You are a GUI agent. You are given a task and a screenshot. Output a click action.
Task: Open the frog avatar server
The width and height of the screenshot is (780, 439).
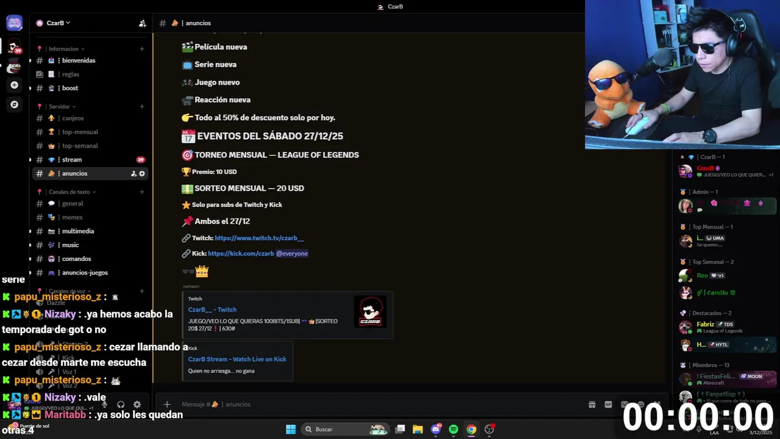(14, 66)
